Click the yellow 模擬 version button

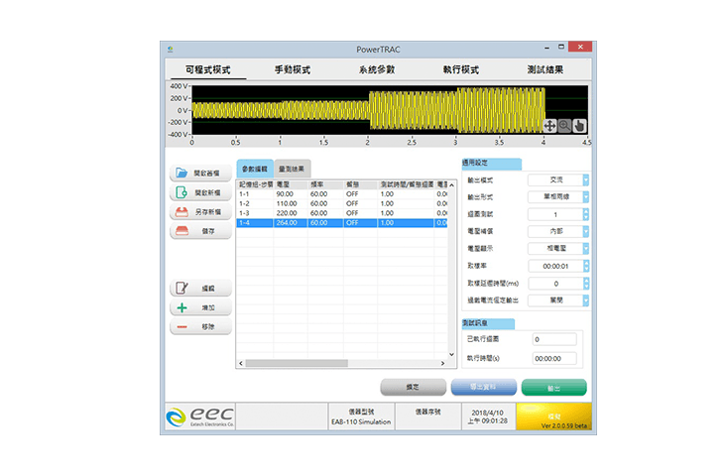553,416
